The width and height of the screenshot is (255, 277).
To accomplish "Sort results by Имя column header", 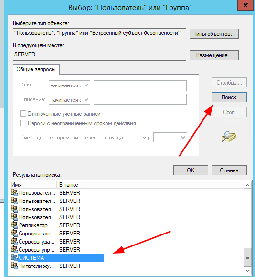I will pyautogui.click(x=32, y=185).
